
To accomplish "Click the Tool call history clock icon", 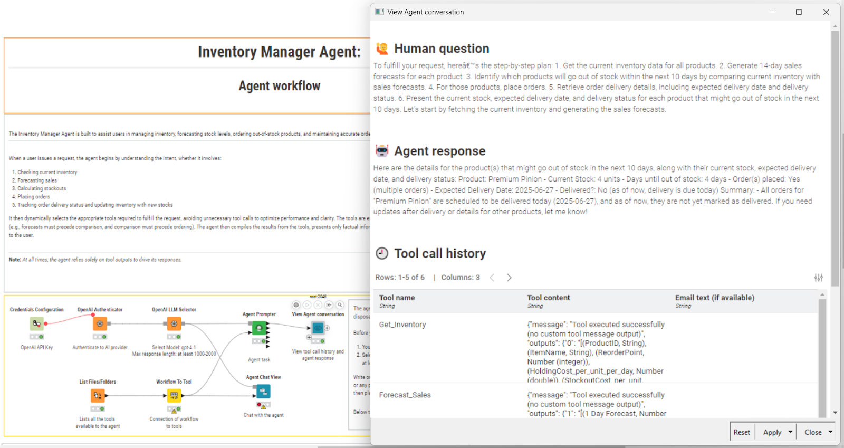I will point(382,253).
